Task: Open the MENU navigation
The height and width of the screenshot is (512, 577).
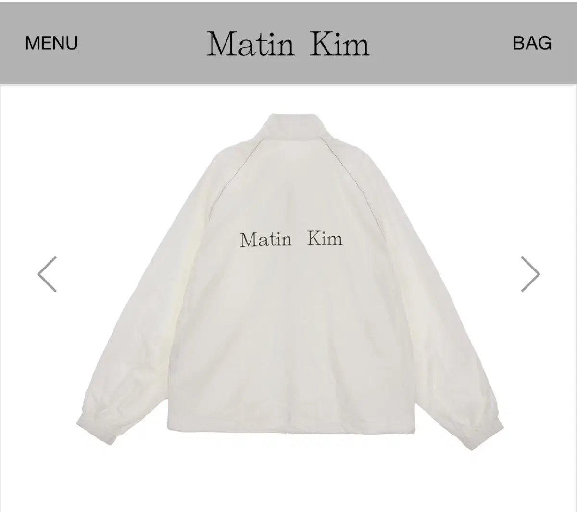Action: (51, 43)
